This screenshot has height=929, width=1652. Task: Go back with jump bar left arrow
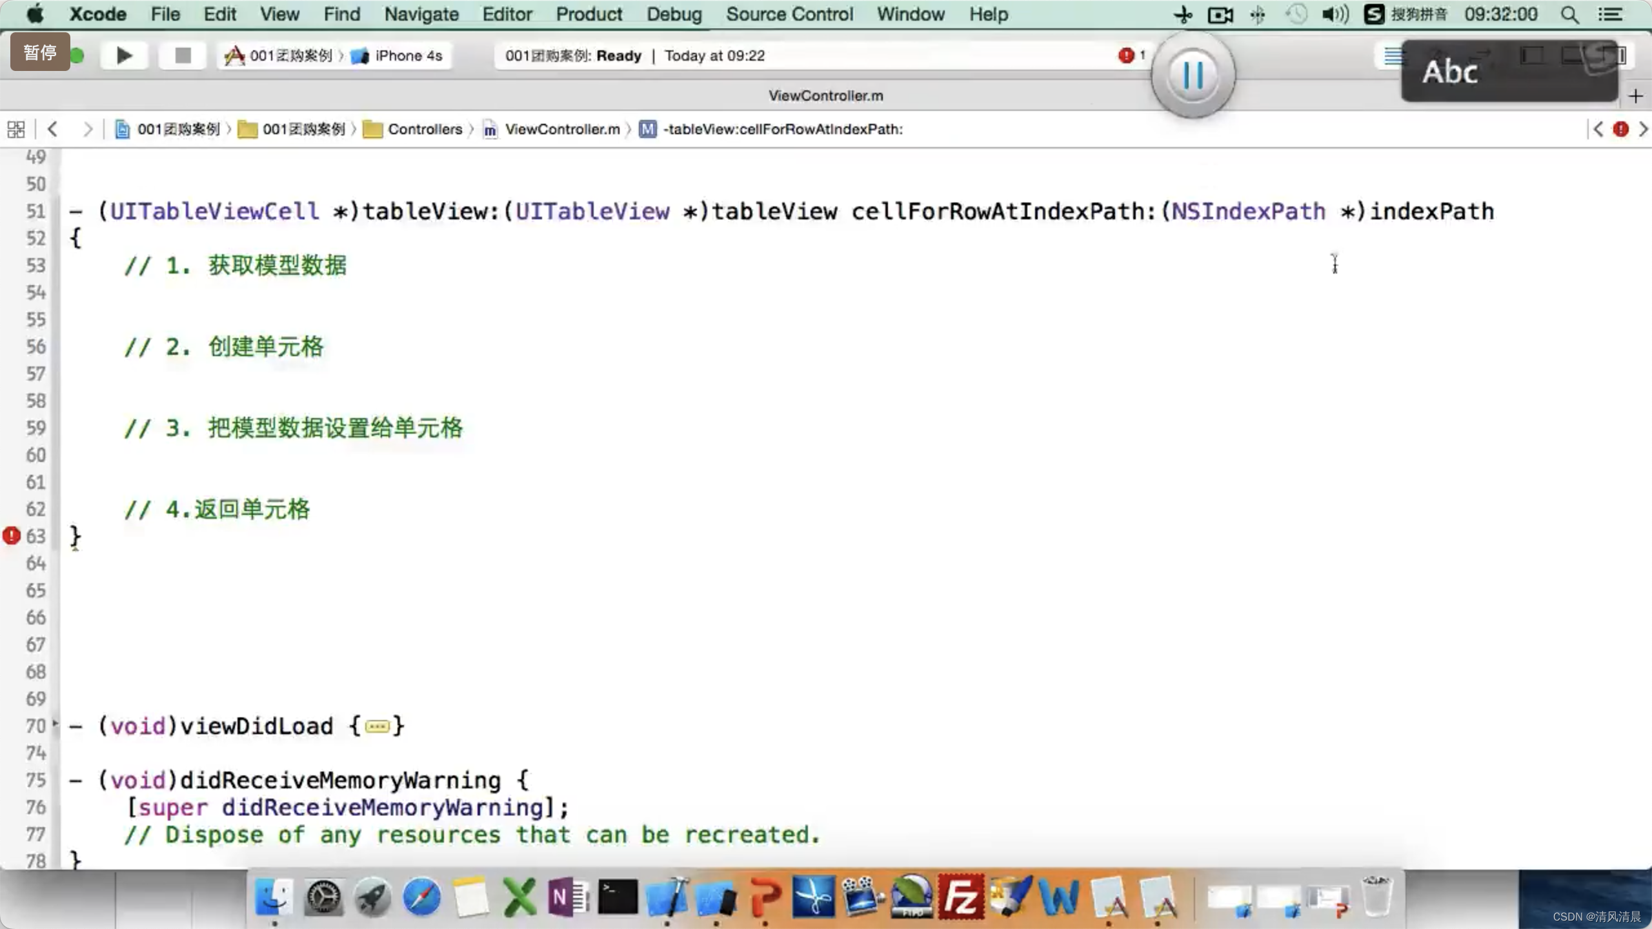(x=53, y=129)
